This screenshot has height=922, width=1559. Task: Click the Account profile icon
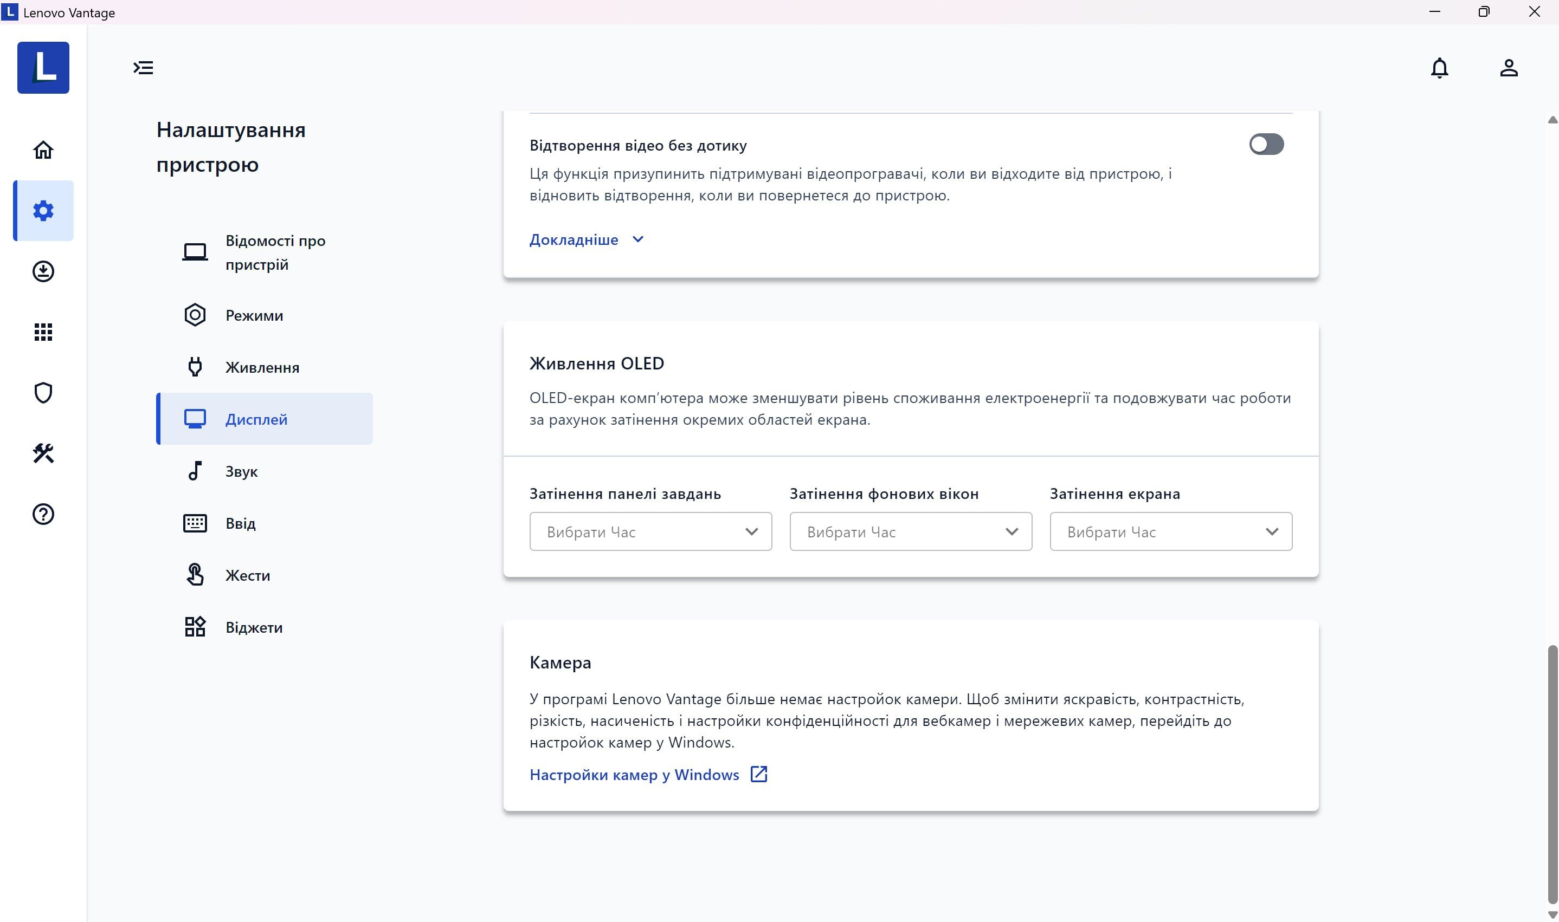pos(1509,68)
